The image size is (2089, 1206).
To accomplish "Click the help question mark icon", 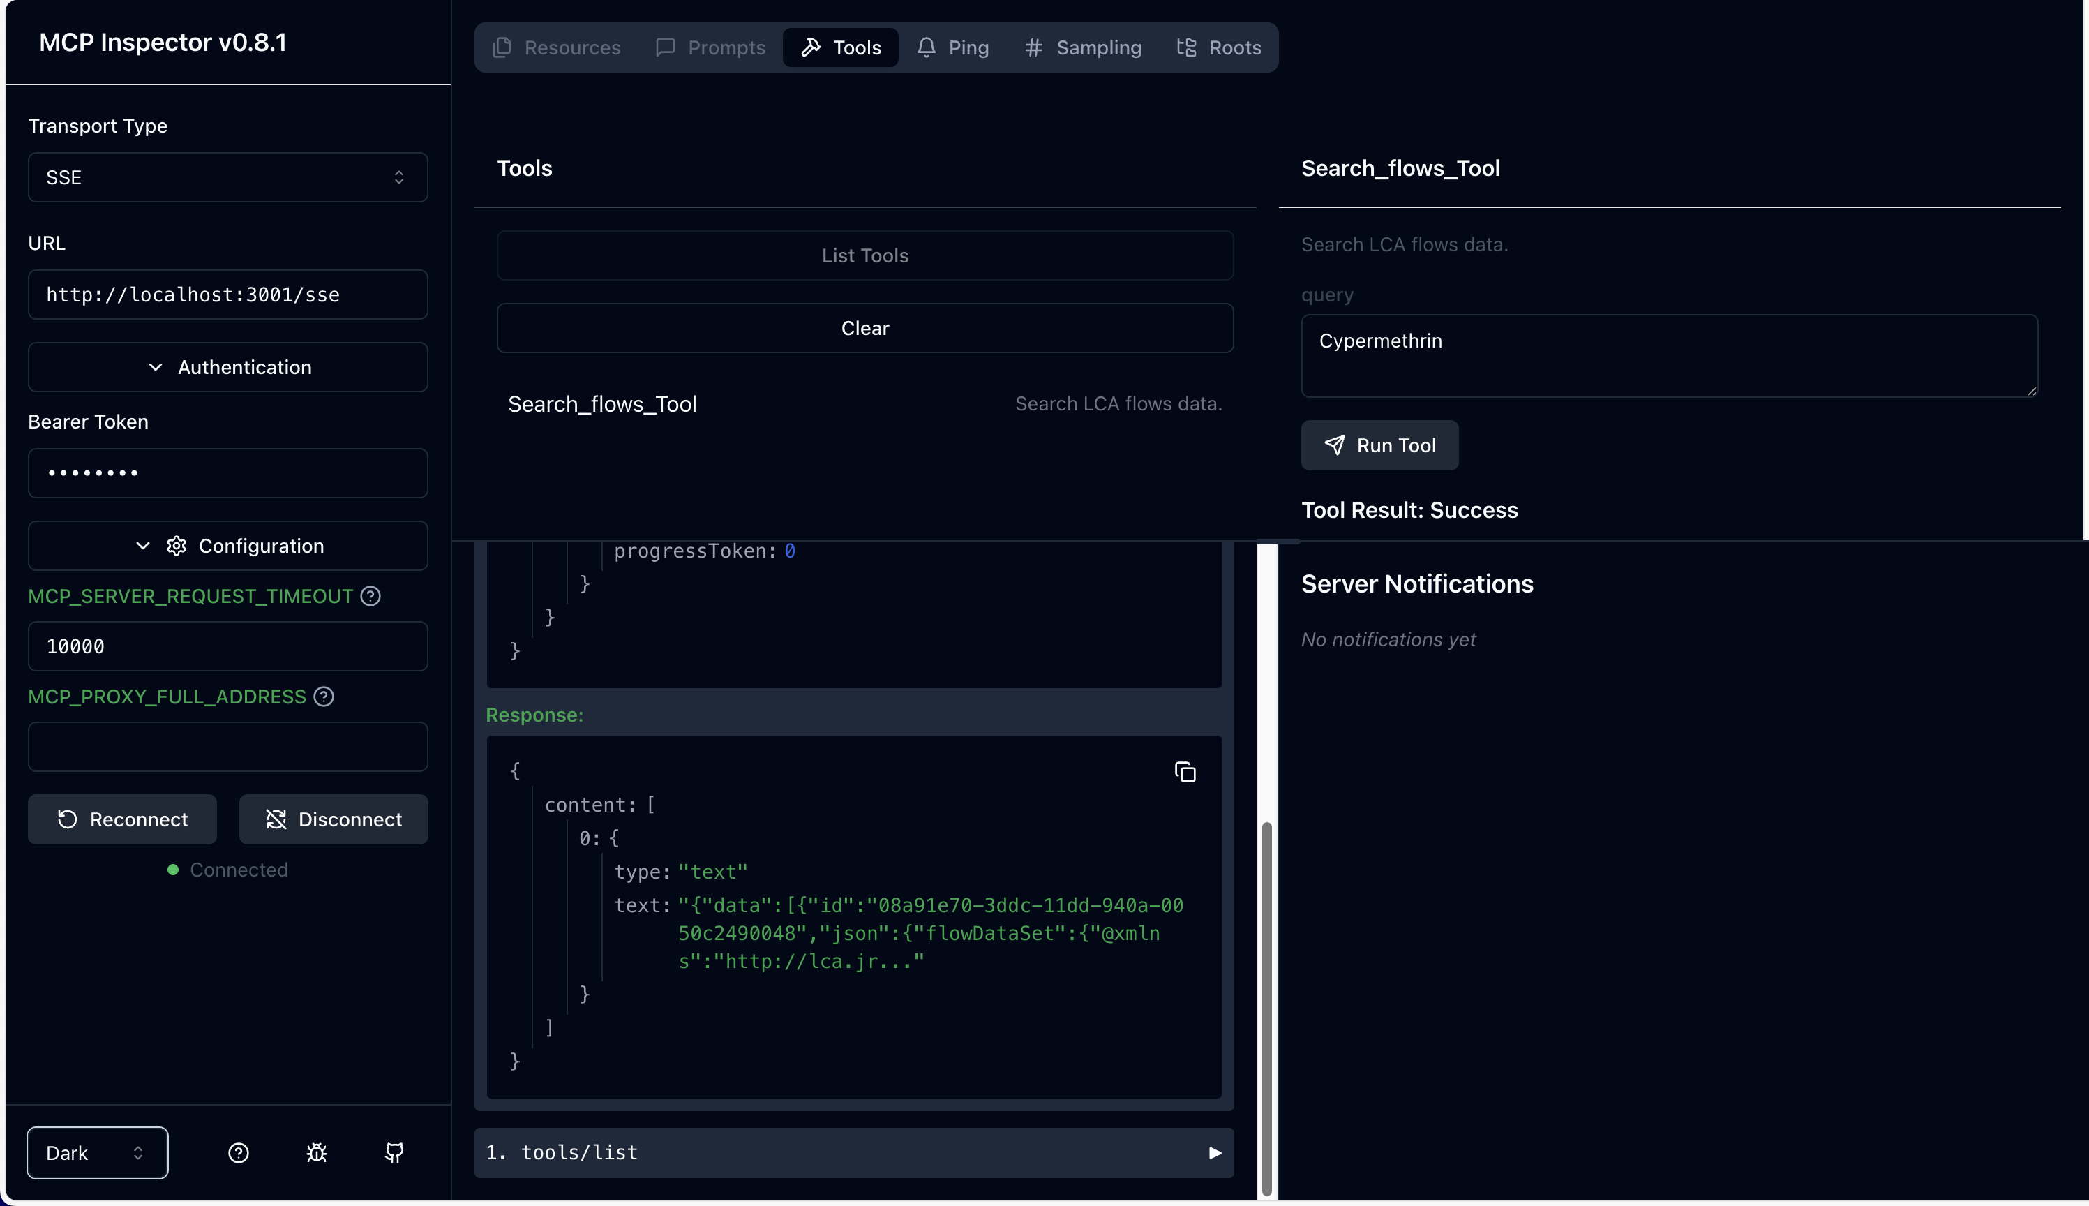I will (x=239, y=1152).
